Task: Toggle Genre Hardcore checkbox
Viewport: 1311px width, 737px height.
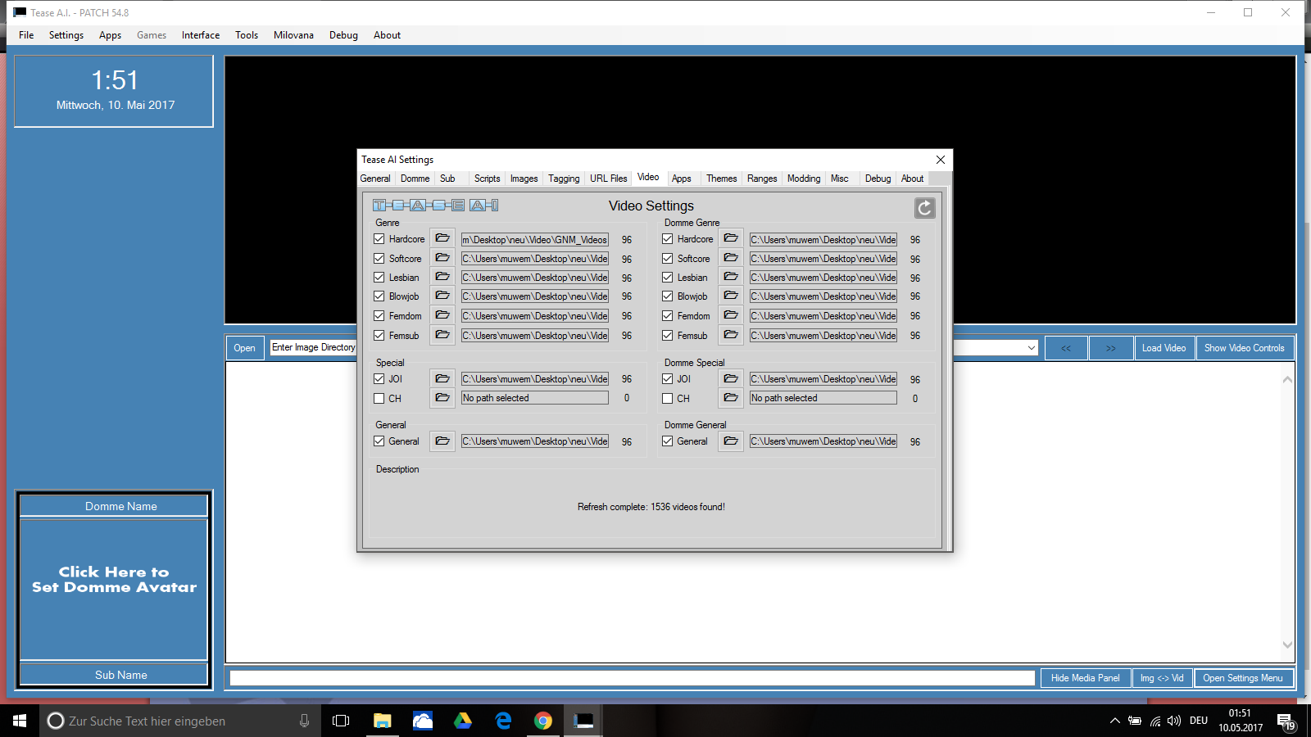Action: (379, 239)
